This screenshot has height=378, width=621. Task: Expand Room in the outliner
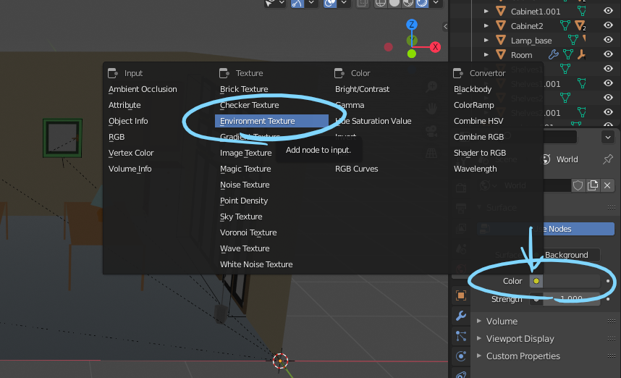point(486,55)
